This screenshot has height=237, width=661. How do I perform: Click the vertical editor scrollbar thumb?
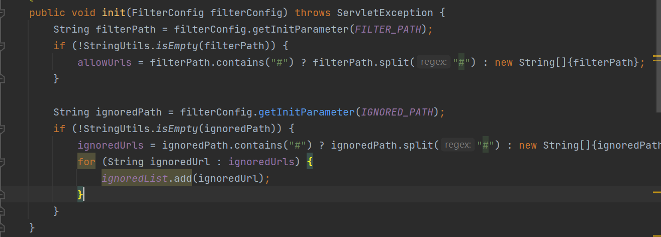(x=658, y=55)
